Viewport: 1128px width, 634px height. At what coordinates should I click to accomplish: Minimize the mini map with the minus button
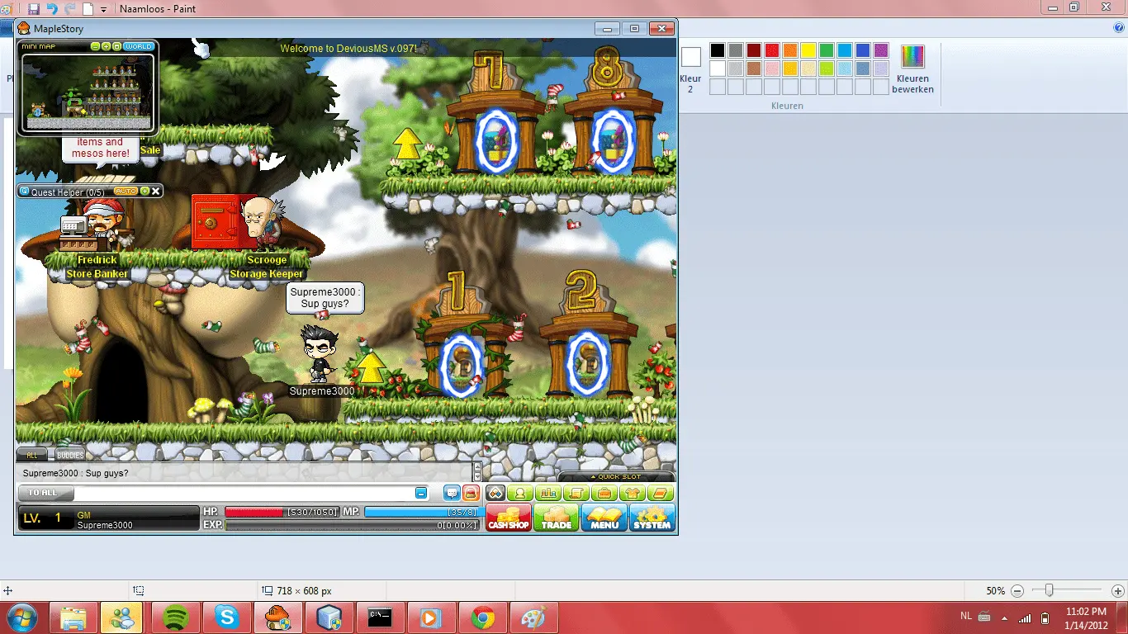click(x=96, y=46)
